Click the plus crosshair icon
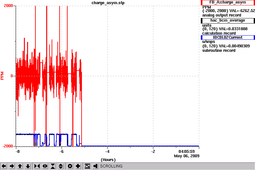Image resolution: width=255 pixels, height=170 pixels. click(78, 166)
